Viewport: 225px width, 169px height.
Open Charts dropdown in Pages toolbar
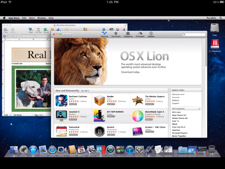[58, 30]
